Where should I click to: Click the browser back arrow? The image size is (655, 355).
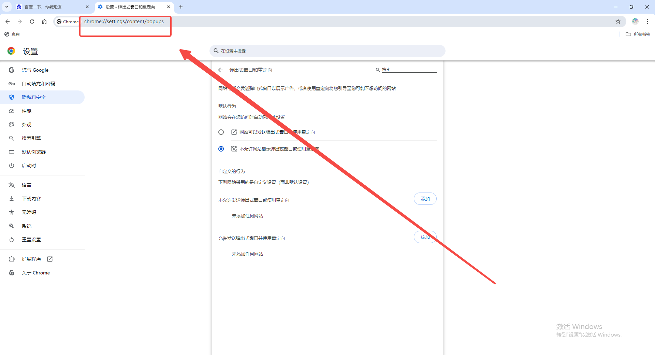8,22
